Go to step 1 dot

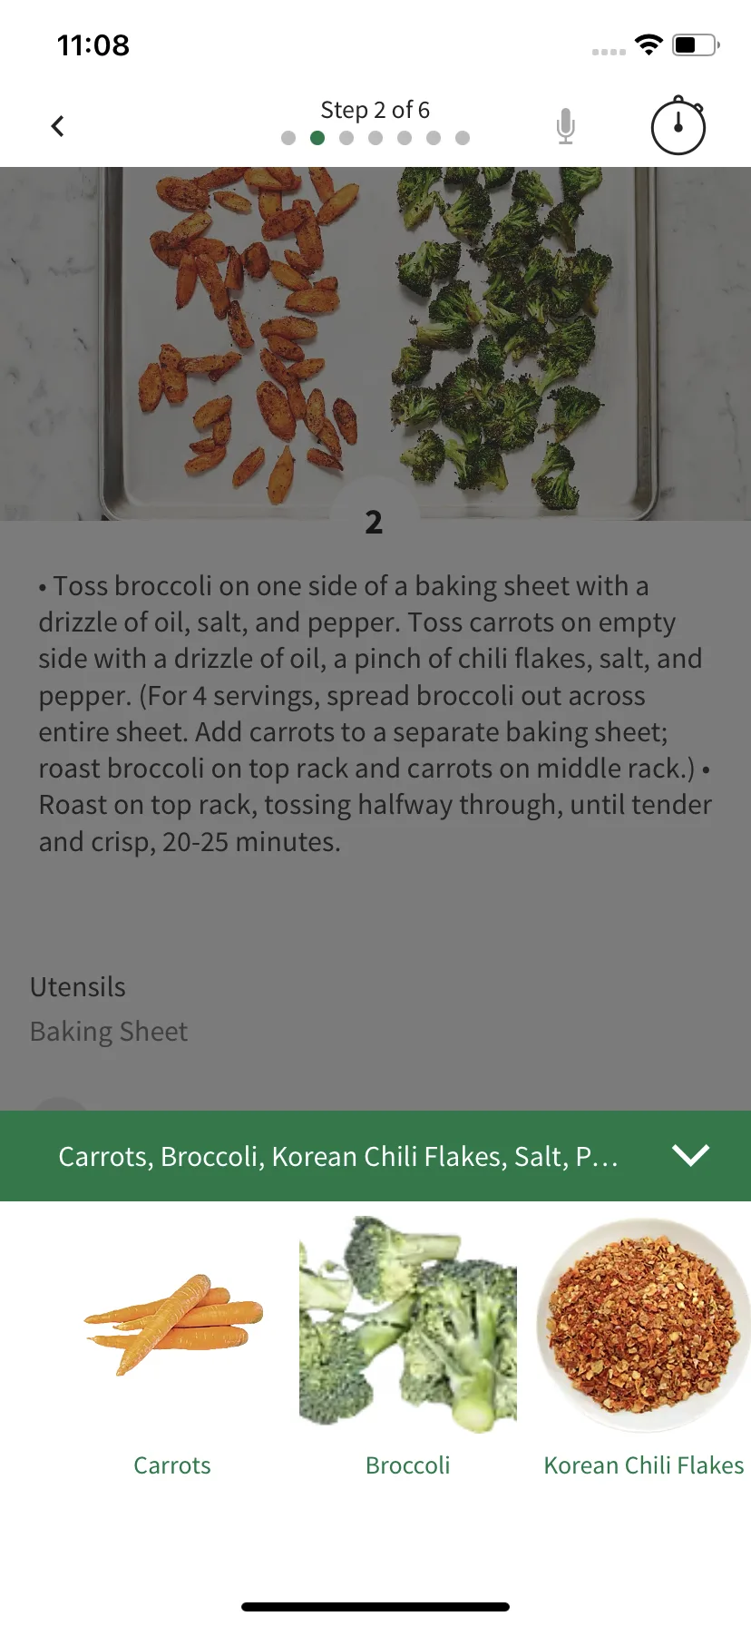pyautogui.click(x=288, y=138)
